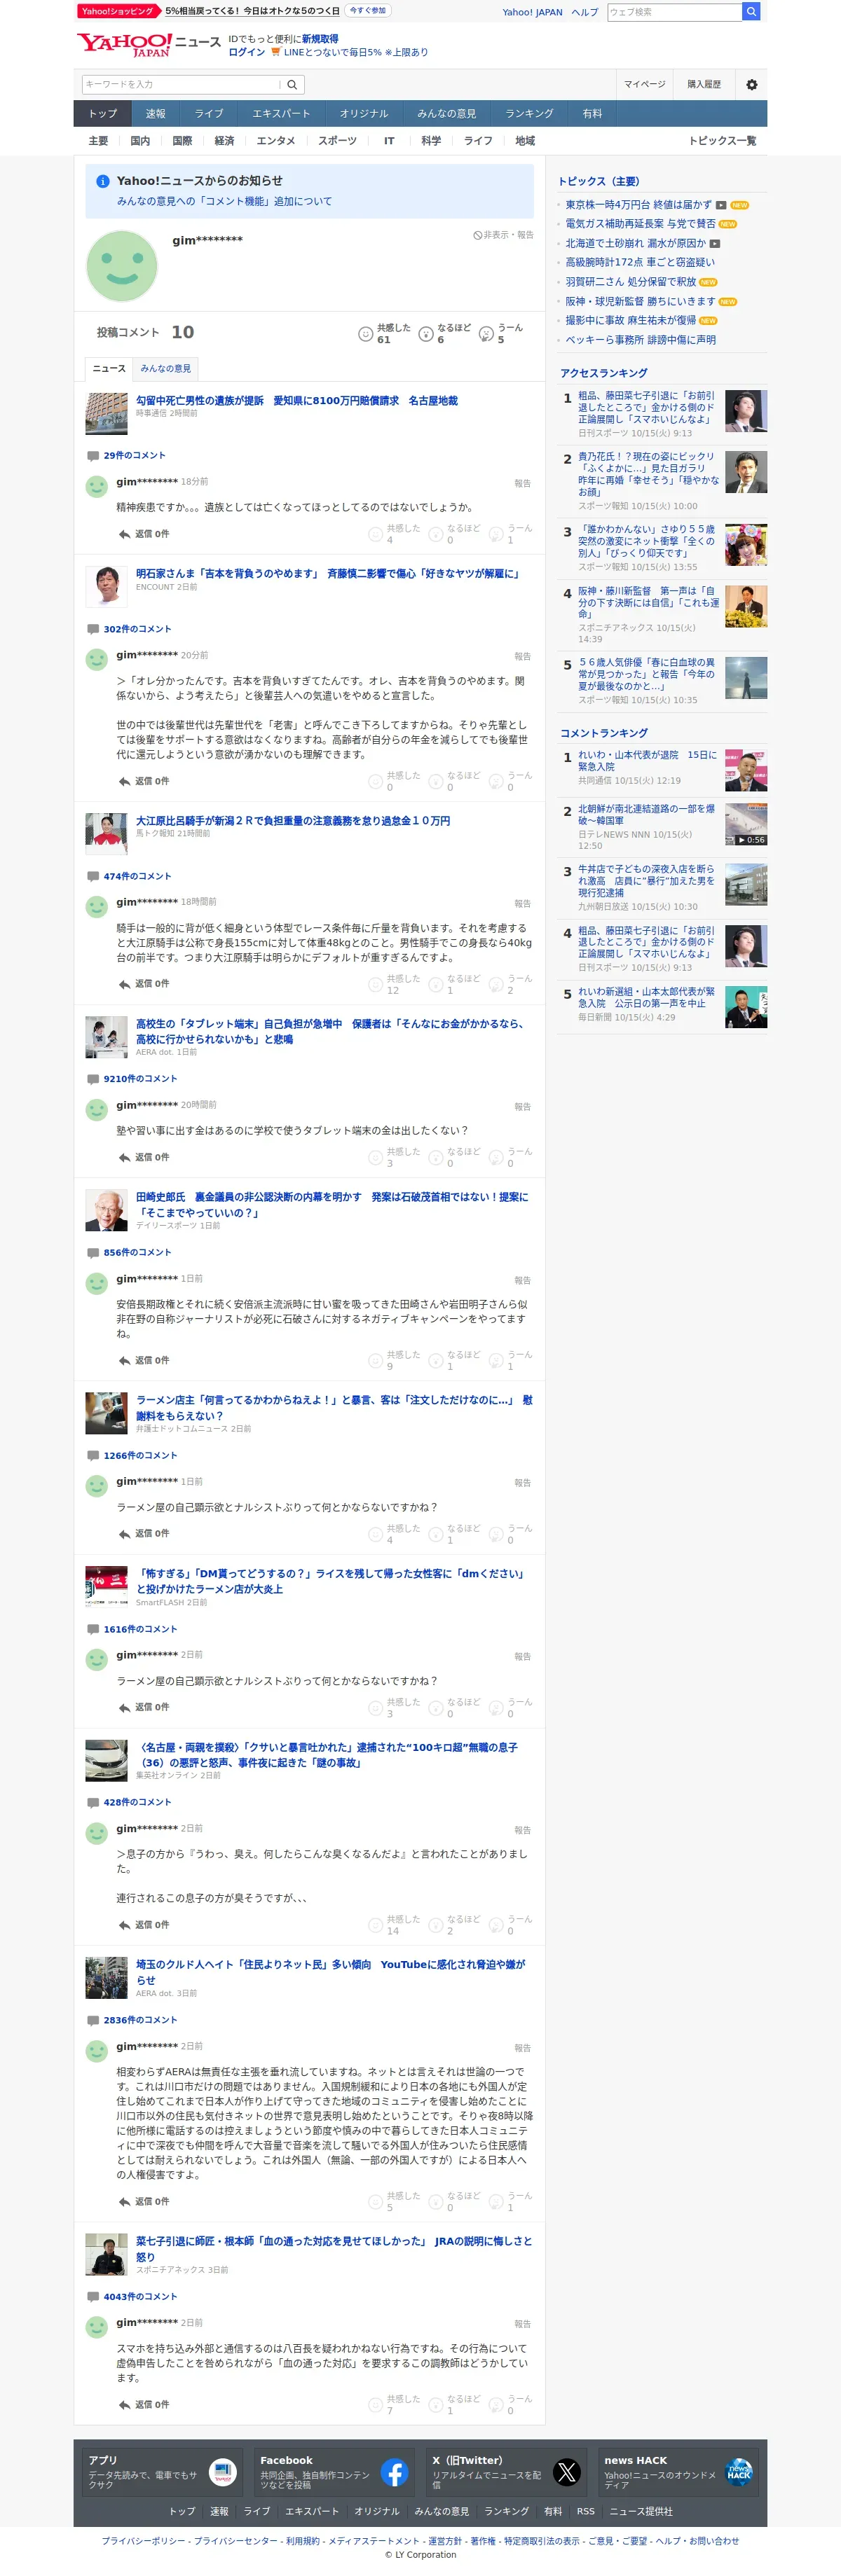Switch to the みんなの意見 profile tab

[x=165, y=369]
